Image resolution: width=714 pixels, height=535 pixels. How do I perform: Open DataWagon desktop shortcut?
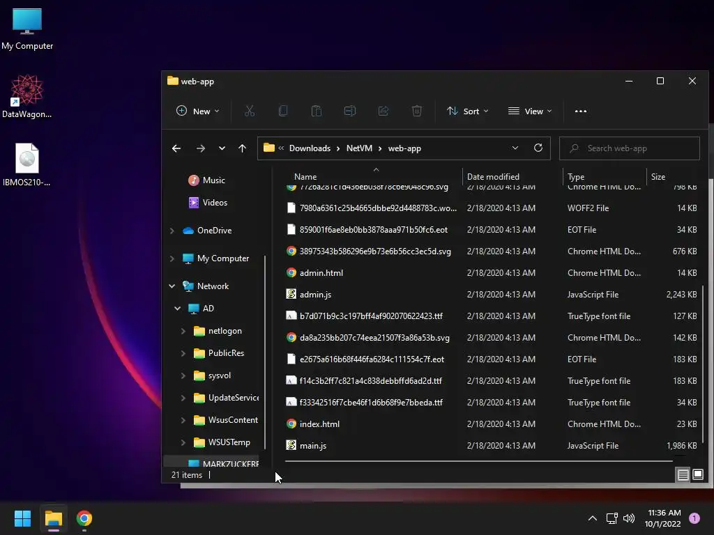(27, 96)
